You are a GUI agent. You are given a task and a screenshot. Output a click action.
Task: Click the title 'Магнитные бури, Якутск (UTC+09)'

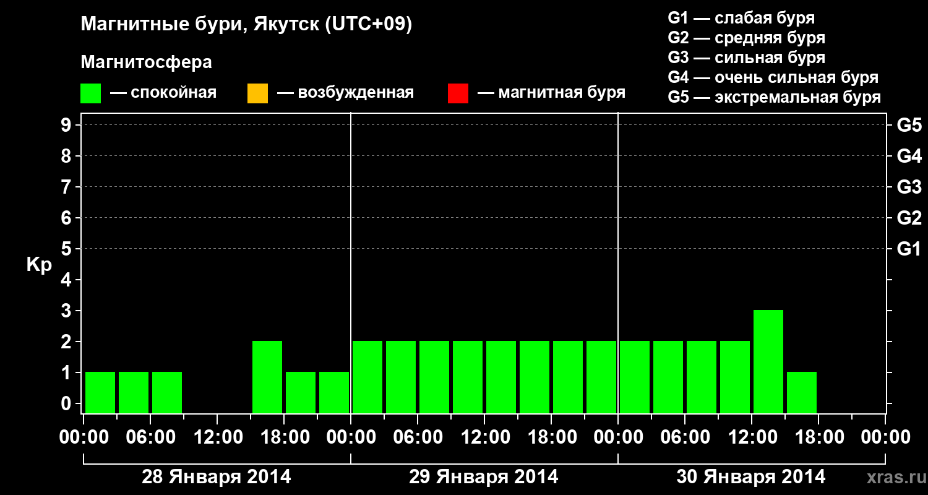click(246, 25)
